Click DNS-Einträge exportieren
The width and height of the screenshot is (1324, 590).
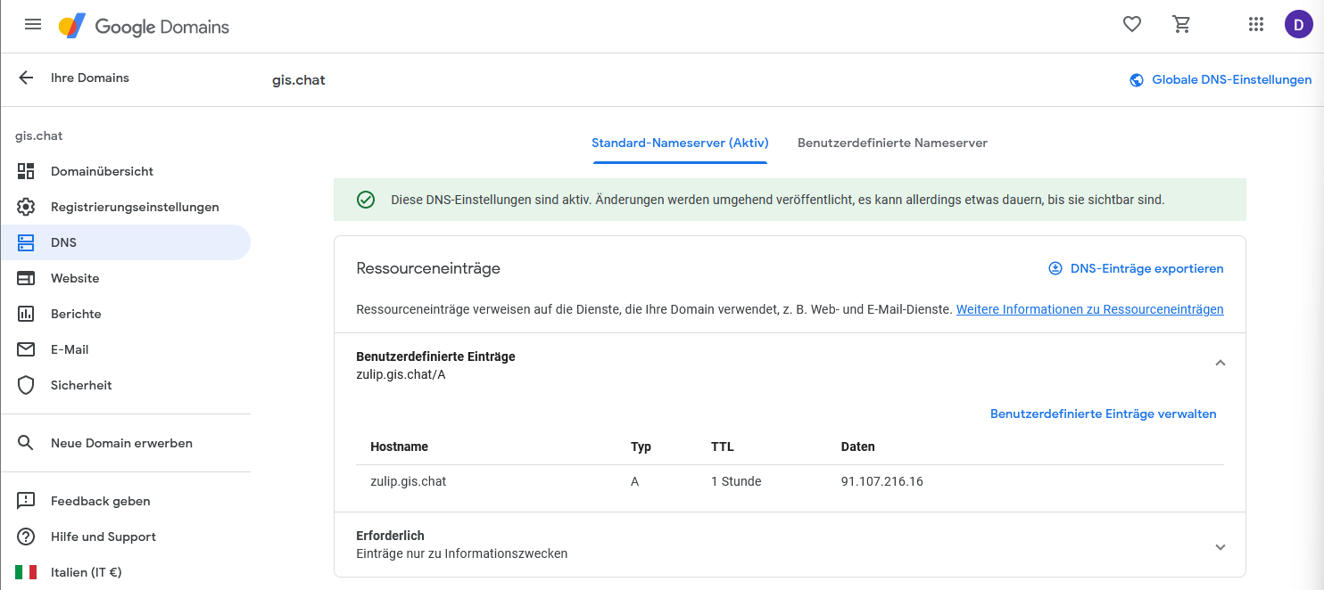[1146, 268]
